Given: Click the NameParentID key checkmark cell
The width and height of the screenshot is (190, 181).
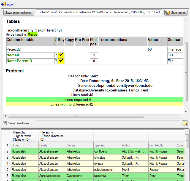Looking at the screenshot, I should [x=61, y=61].
